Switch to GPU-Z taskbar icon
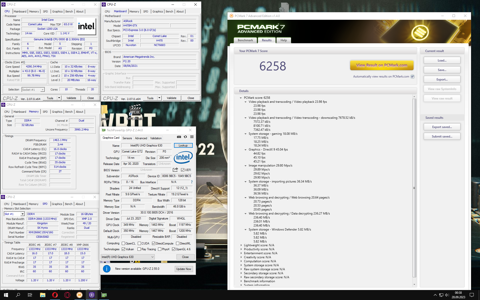The width and height of the screenshot is (480, 300). [104, 295]
